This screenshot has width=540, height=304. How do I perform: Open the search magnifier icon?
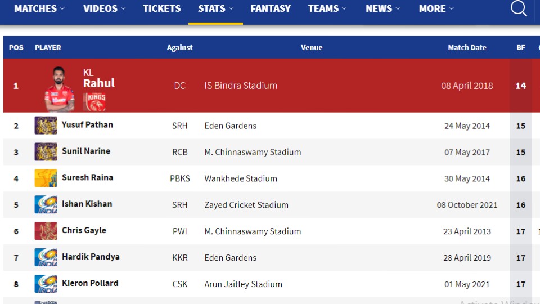[519, 8]
